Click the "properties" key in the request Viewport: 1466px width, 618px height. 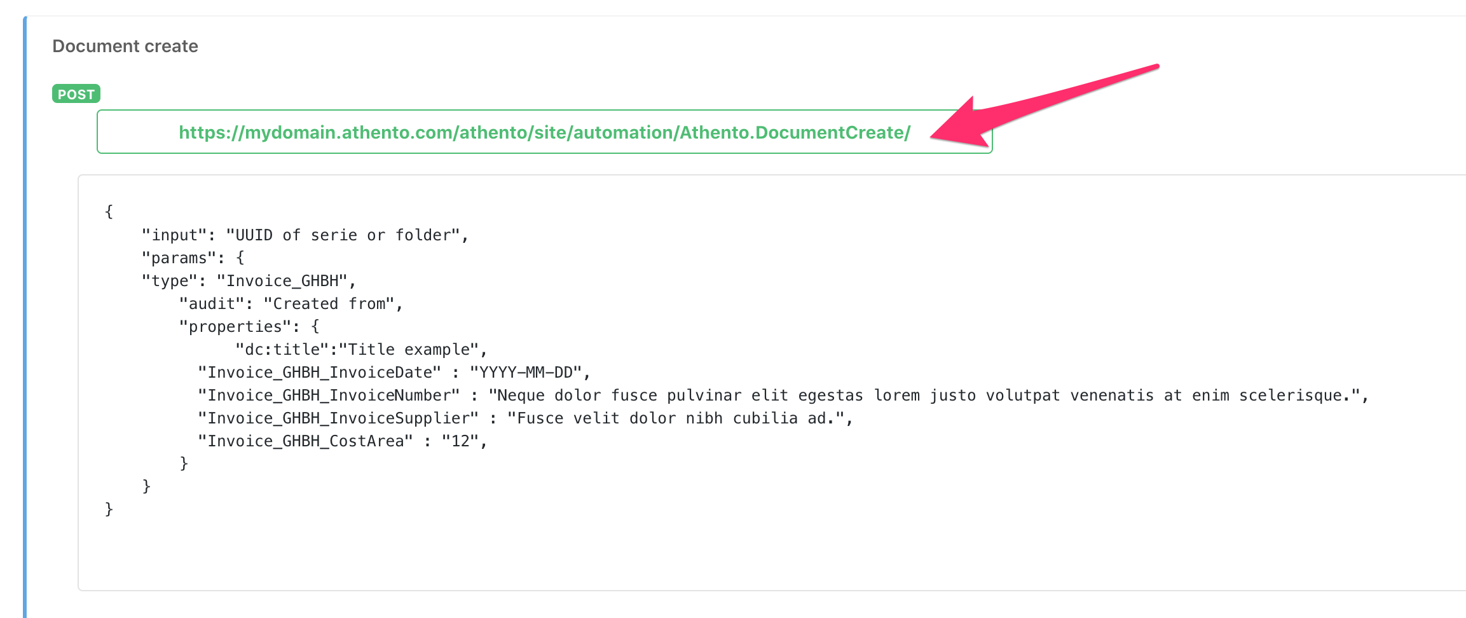(x=236, y=326)
